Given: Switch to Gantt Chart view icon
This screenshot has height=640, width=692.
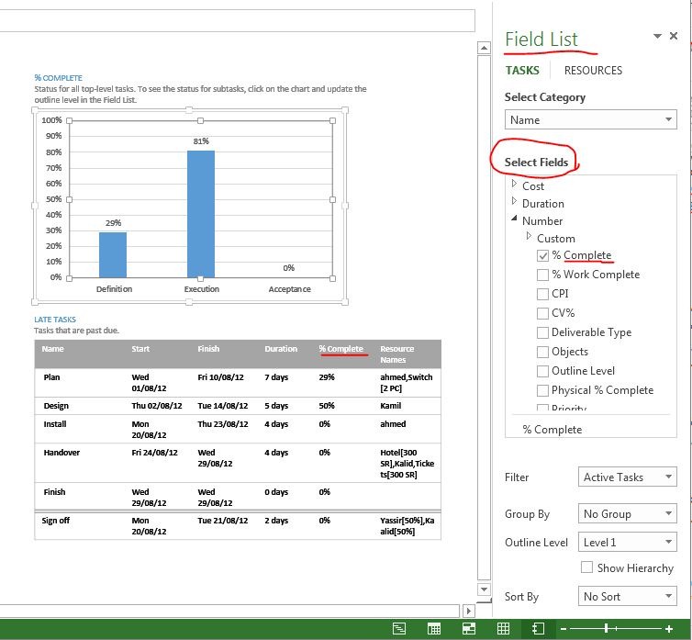Looking at the screenshot, I should (x=399, y=628).
